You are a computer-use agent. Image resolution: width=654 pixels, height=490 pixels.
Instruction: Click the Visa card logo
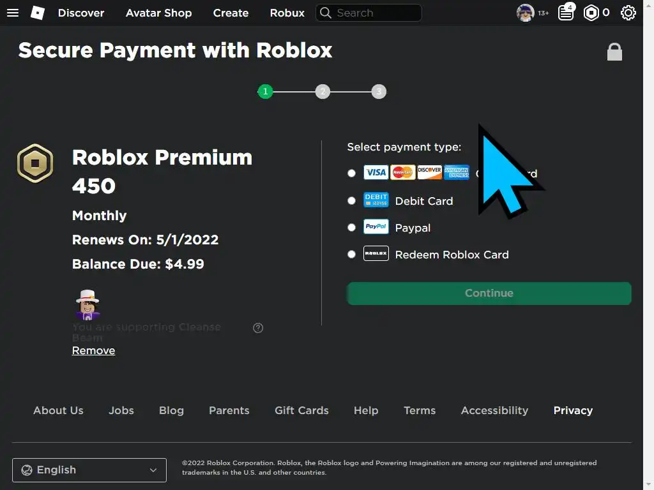point(376,172)
